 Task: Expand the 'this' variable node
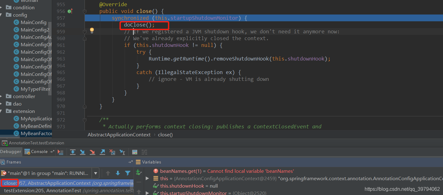[x=147, y=178]
